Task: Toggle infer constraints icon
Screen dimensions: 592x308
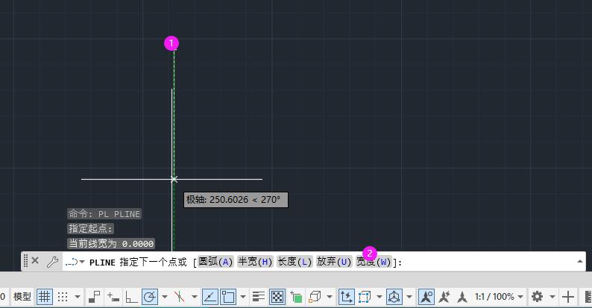Action: pyautogui.click(x=94, y=297)
